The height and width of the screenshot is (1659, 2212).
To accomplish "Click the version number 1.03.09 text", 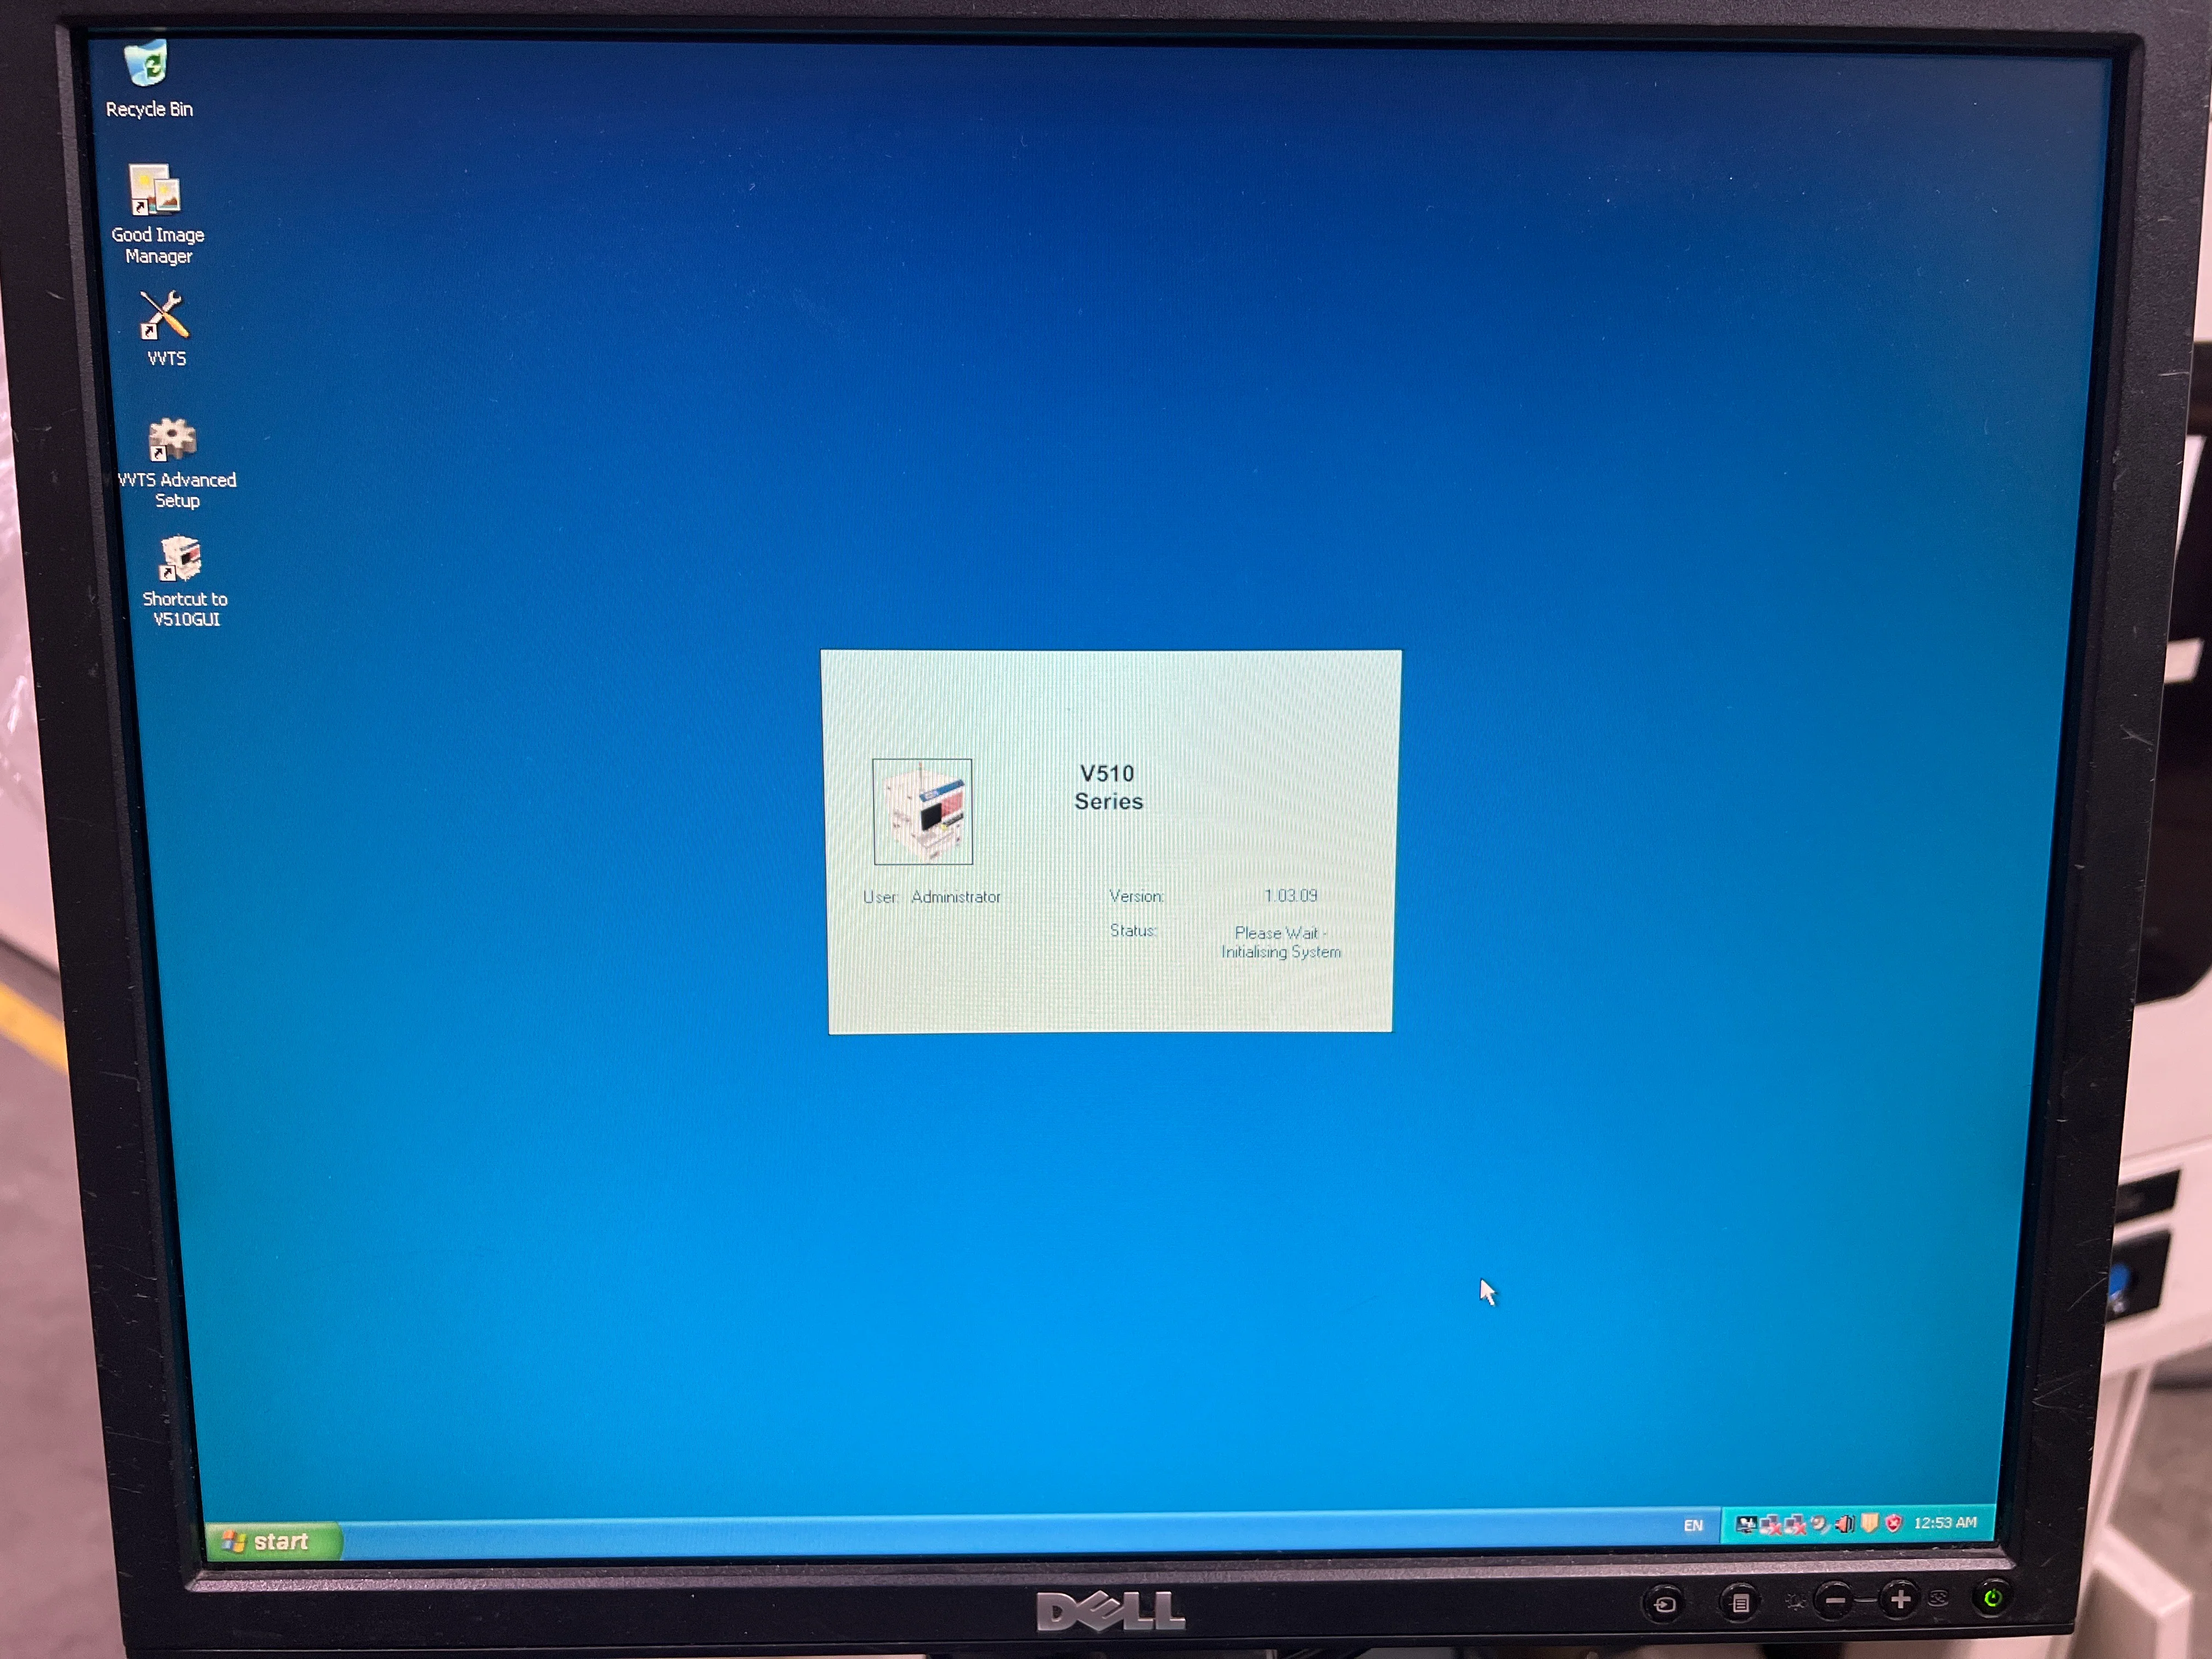I will pyautogui.click(x=1290, y=895).
